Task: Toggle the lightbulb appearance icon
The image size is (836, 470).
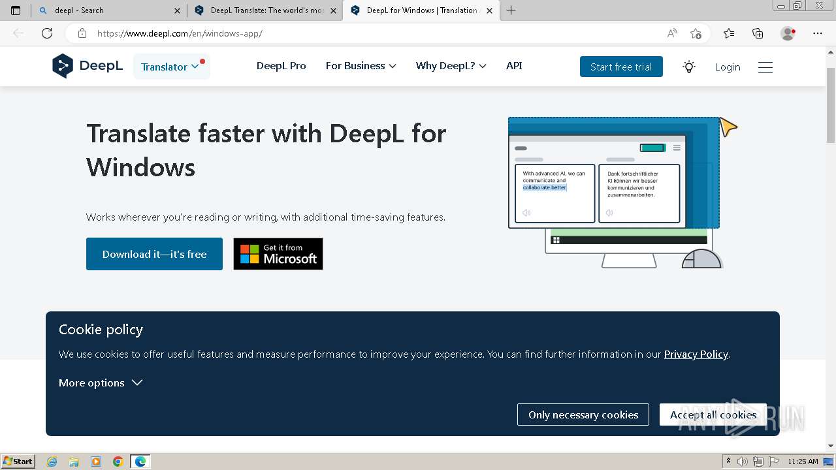Action: (x=688, y=67)
